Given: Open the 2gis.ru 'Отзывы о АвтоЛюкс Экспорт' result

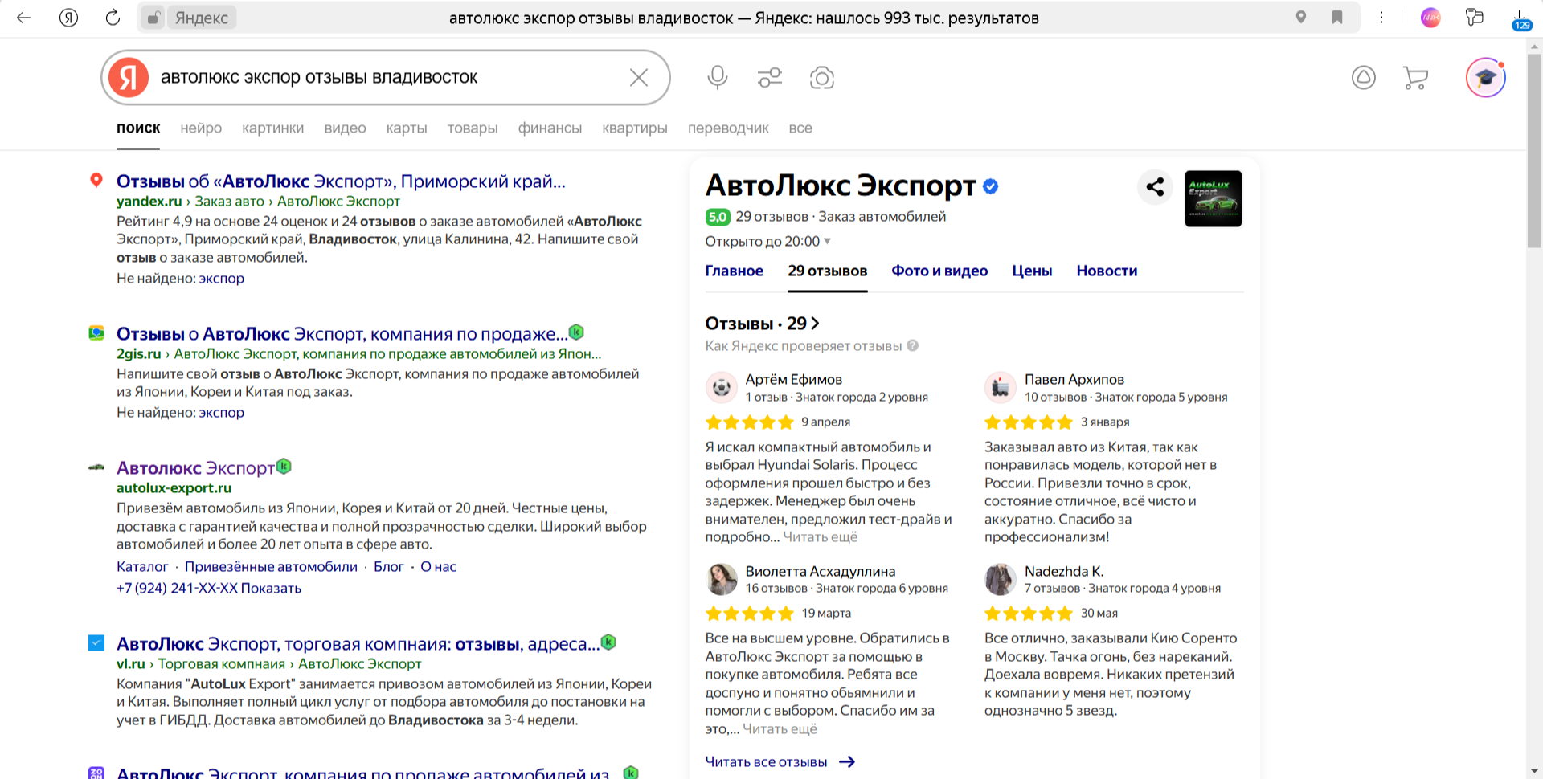Looking at the screenshot, I should click(342, 334).
